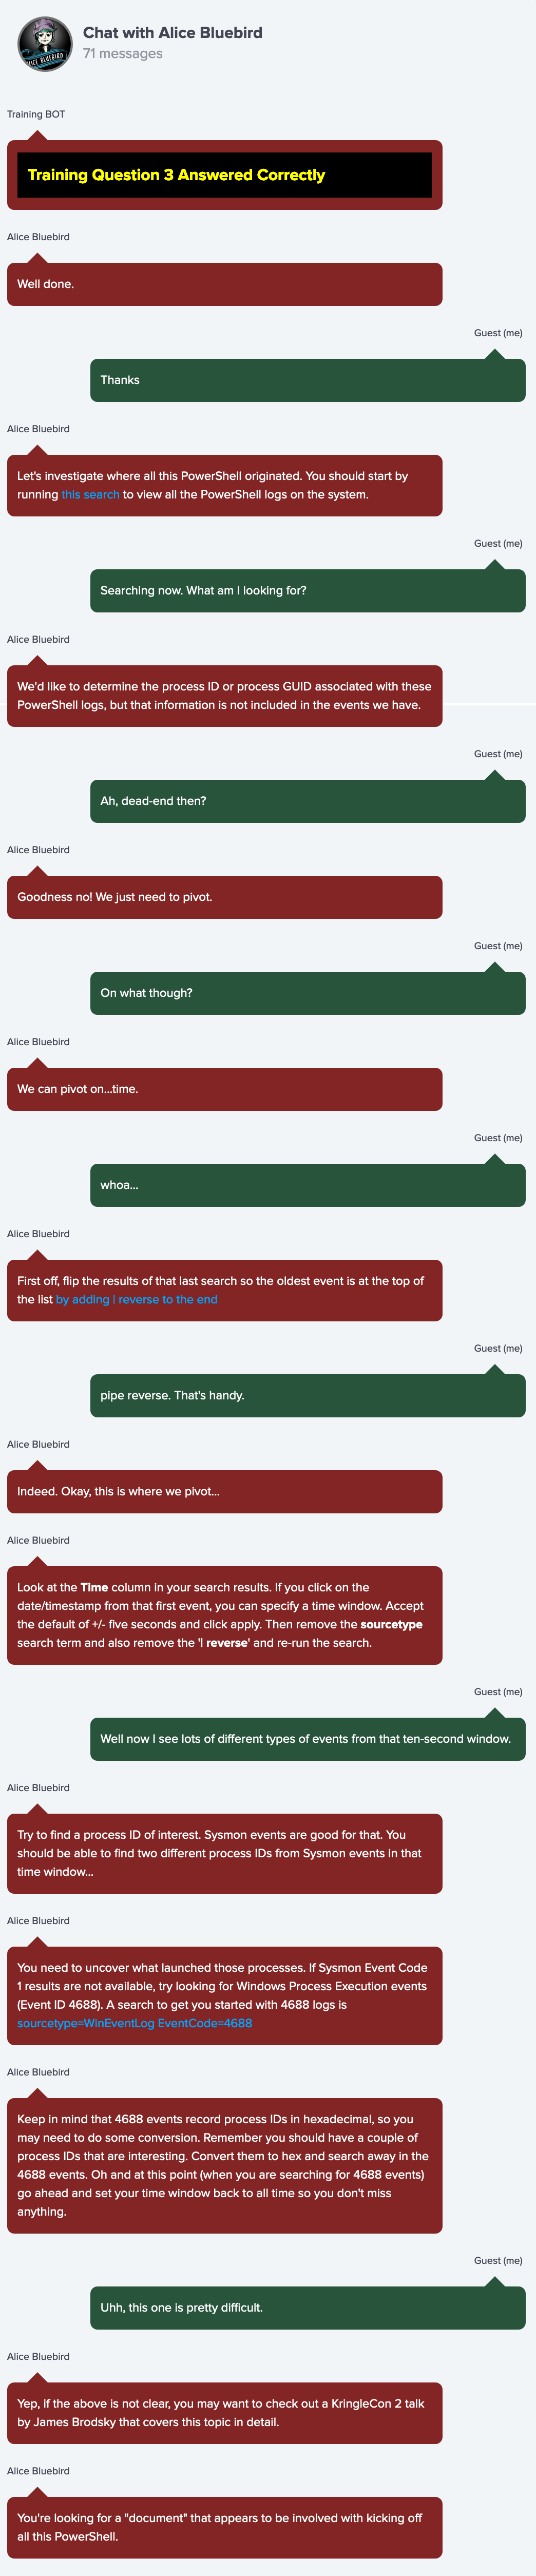The height and width of the screenshot is (2576, 536).
Task: Click the 'We can pivot on...time.' message
Action: 225,1089
